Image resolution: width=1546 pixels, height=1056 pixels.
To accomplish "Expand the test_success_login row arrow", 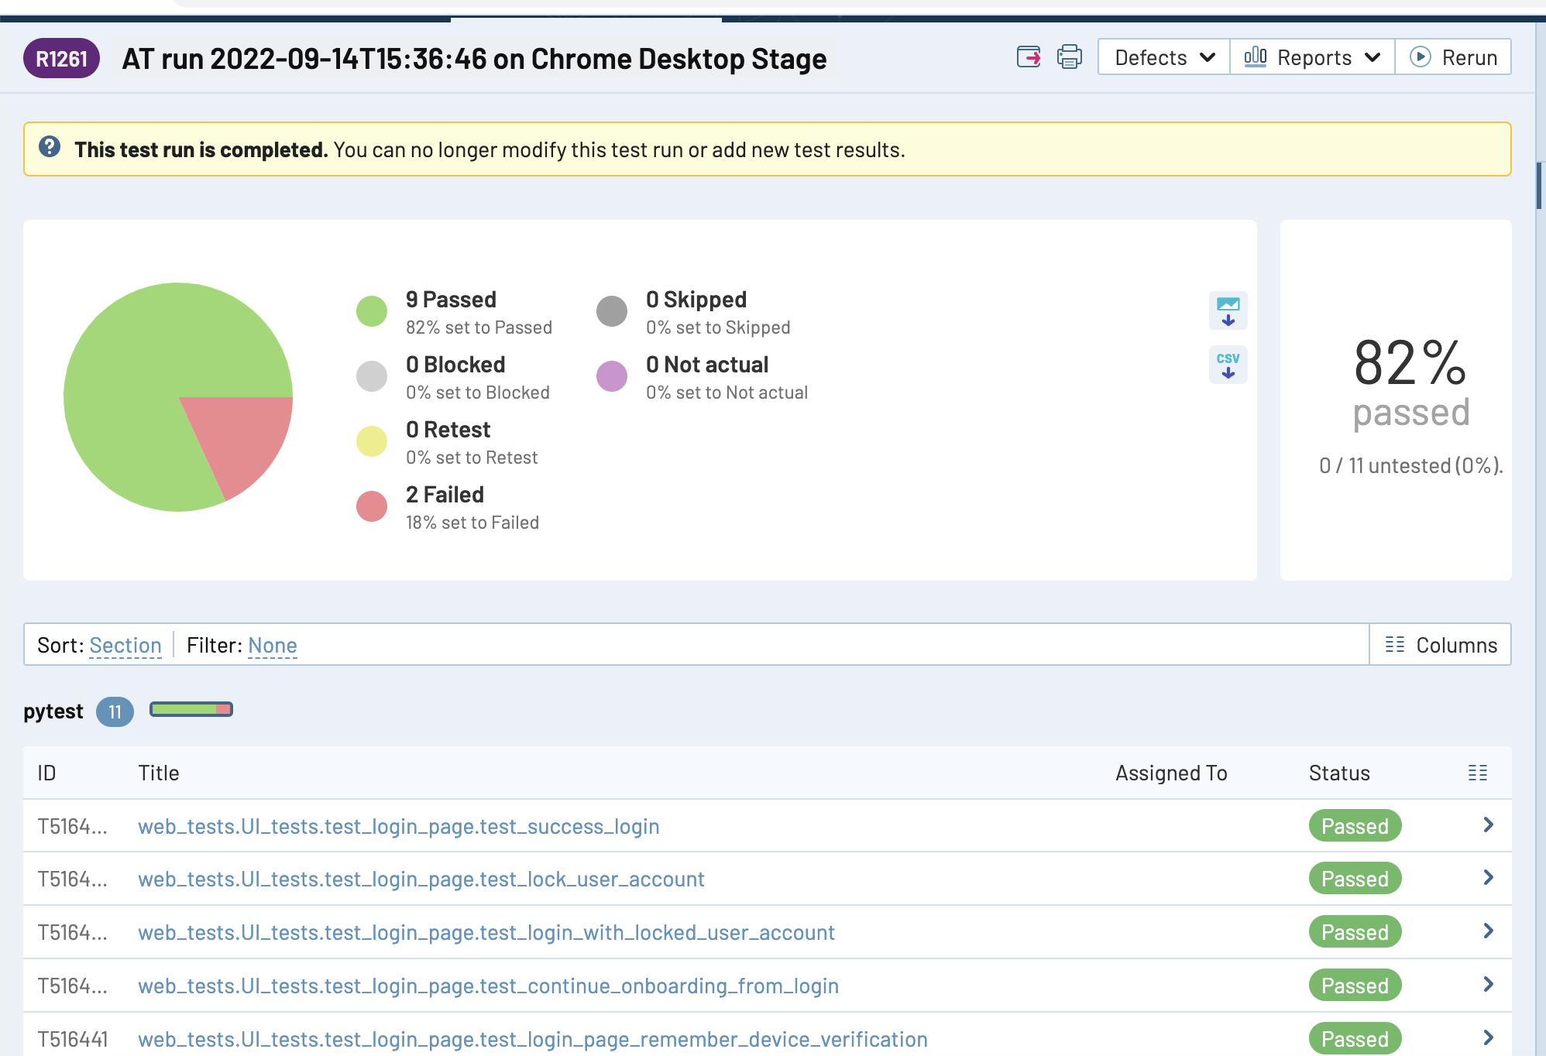I will pos(1488,825).
